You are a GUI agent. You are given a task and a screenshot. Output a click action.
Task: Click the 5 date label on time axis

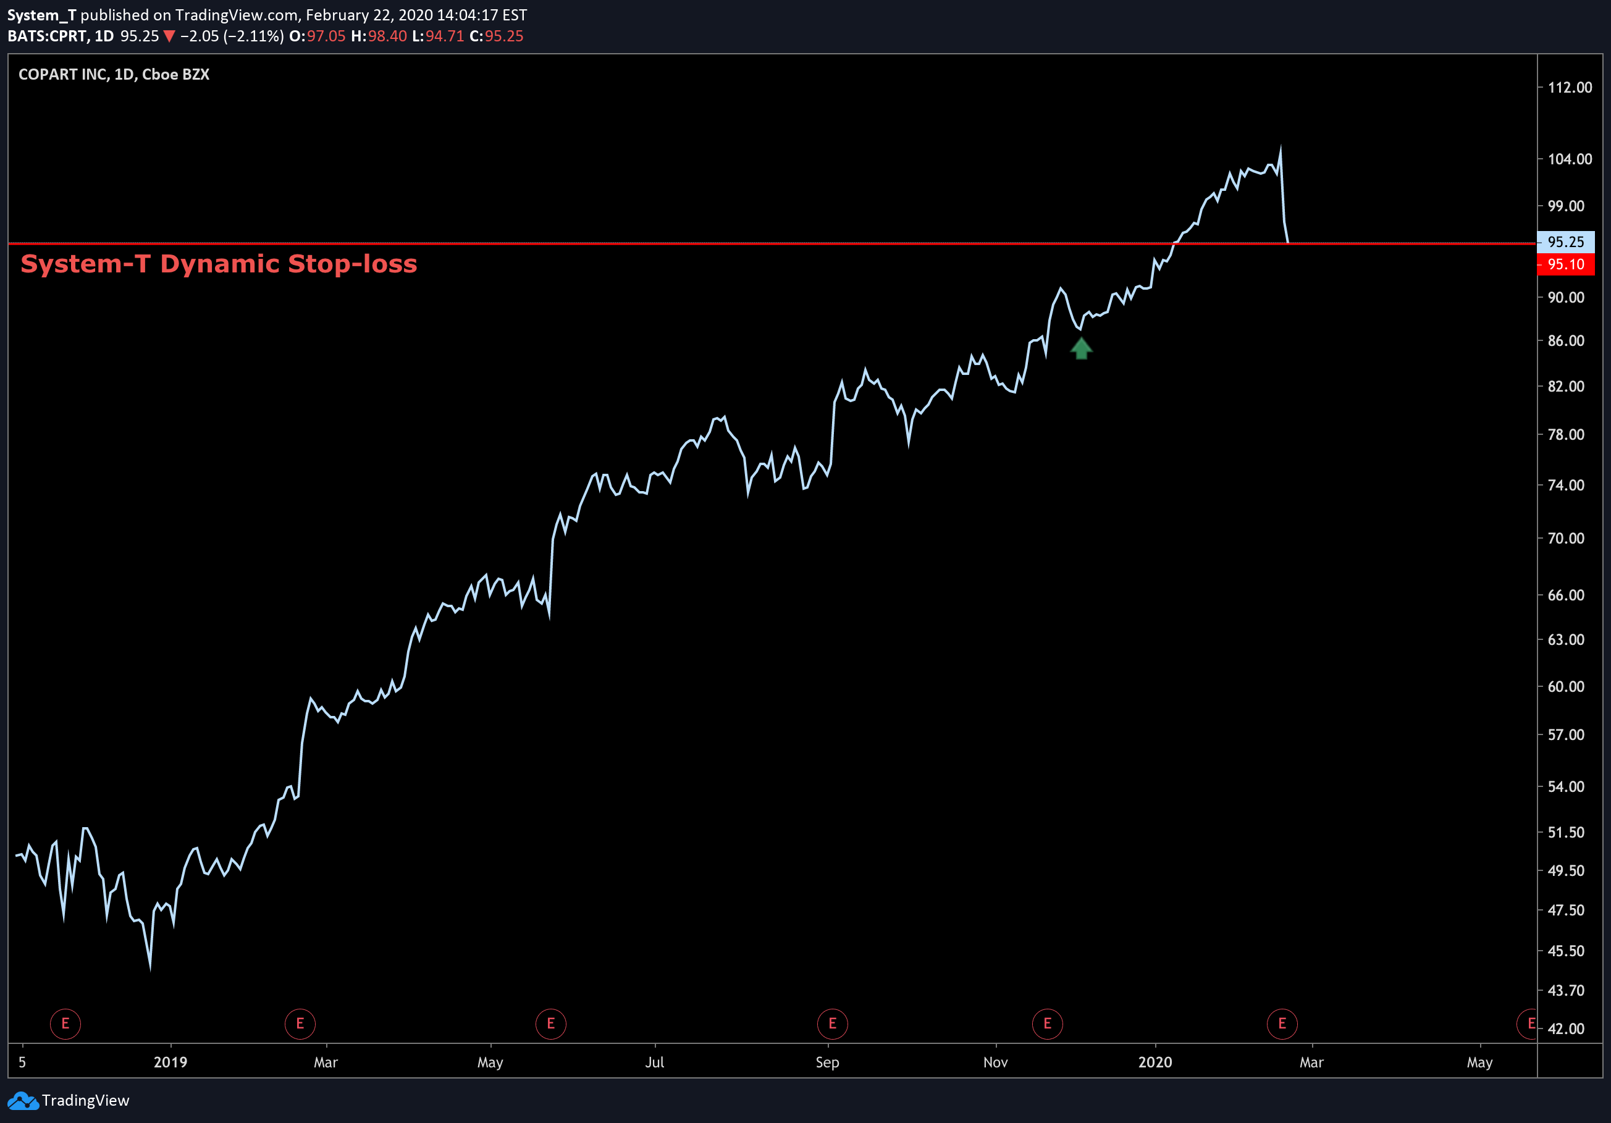coord(22,1062)
